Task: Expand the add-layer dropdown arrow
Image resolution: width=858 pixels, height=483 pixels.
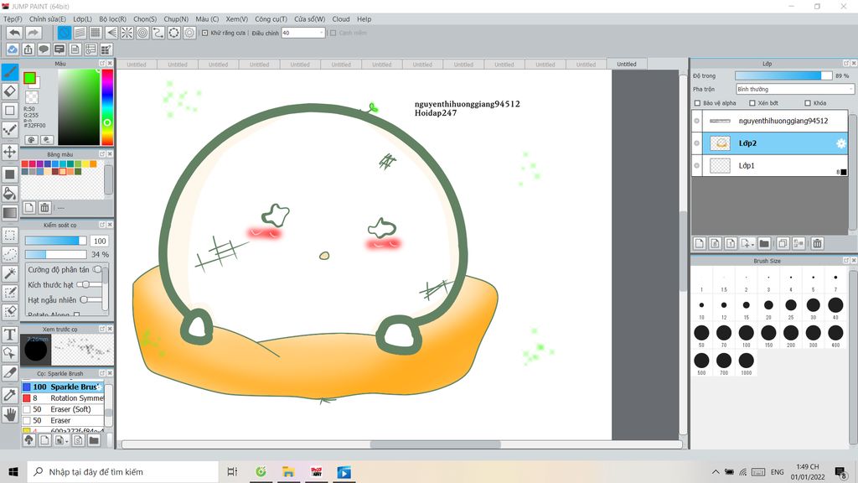Action: coord(753,244)
